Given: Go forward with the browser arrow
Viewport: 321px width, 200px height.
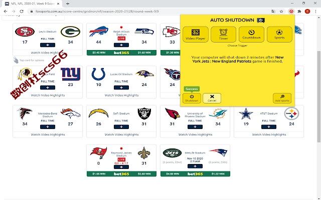Looking at the screenshot, I should click(14, 11).
